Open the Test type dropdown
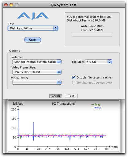This screenshot has height=157, width=128. pyautogui.click(x=33, y=28)
